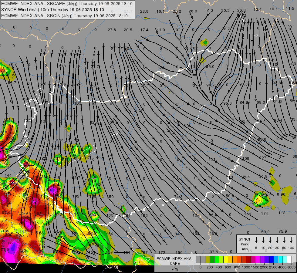Click the '85.9' value on the map
The height and width of the screenshot is (273, 297).
coord(23,213)
